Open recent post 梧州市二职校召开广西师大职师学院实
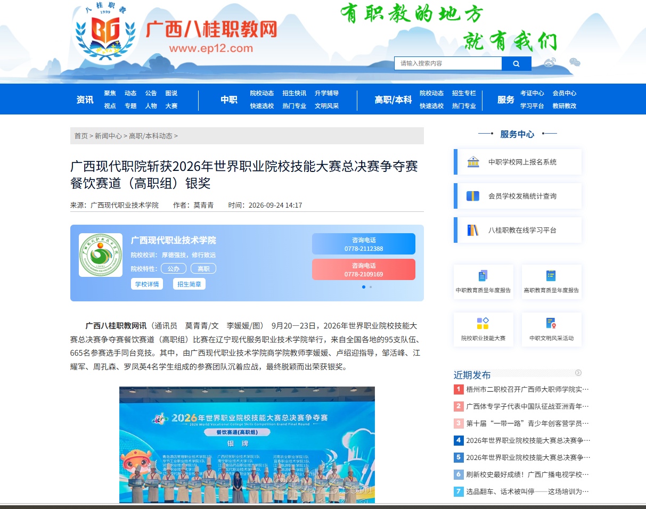 pyautogui.click(x=527, y=389)
